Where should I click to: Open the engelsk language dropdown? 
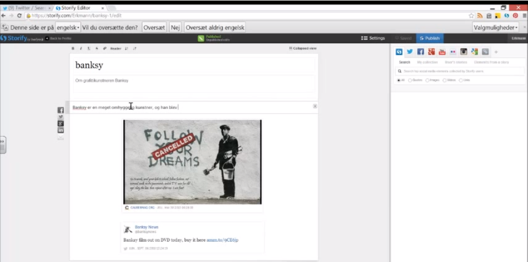68,27
